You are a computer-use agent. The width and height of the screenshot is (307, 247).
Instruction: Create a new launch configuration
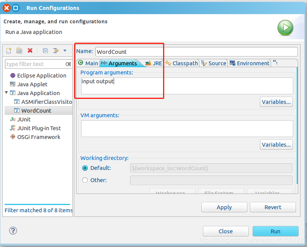[9, 50]
